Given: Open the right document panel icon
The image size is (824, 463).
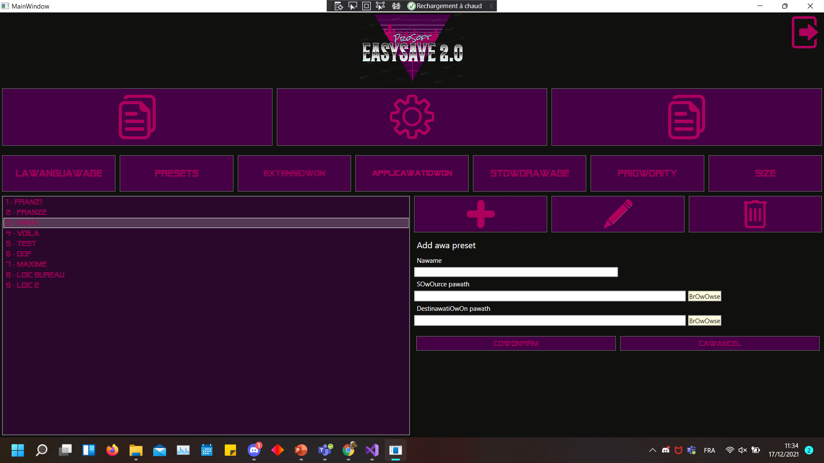Looking at the screenshot, I should pos(686,117).
